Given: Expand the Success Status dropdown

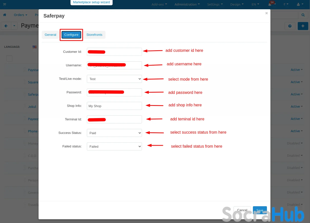Looking at the screenshot, I should [114, 133].
